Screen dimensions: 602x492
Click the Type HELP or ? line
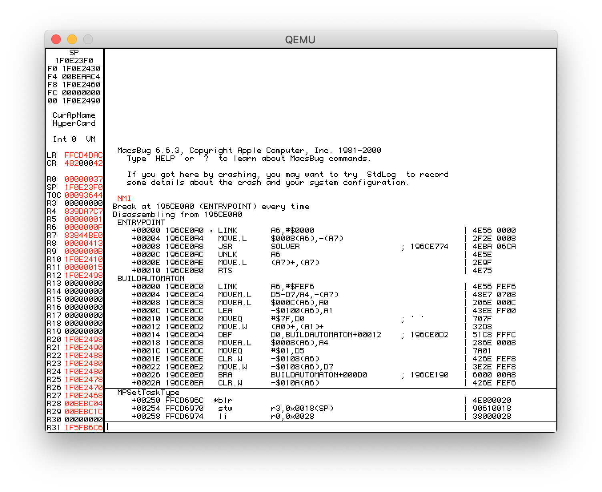click(x=249, y=158)
